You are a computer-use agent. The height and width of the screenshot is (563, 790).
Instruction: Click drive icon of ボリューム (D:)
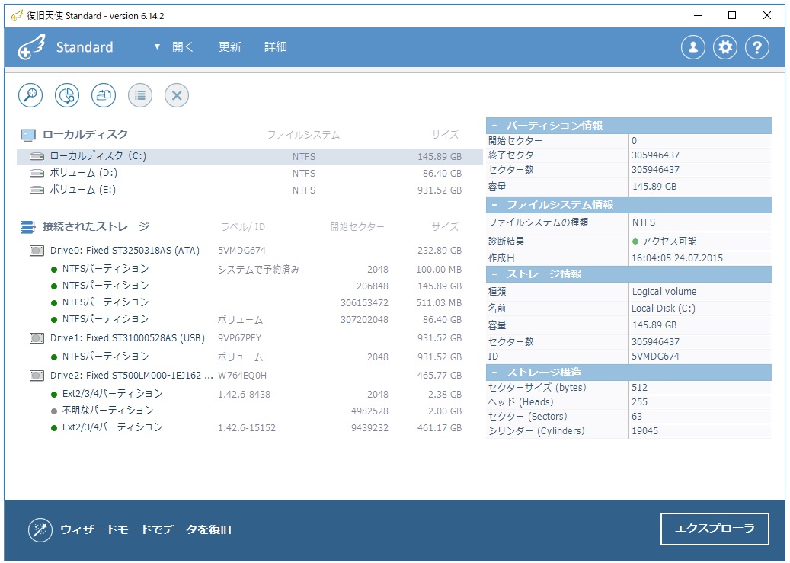point(37,174)
